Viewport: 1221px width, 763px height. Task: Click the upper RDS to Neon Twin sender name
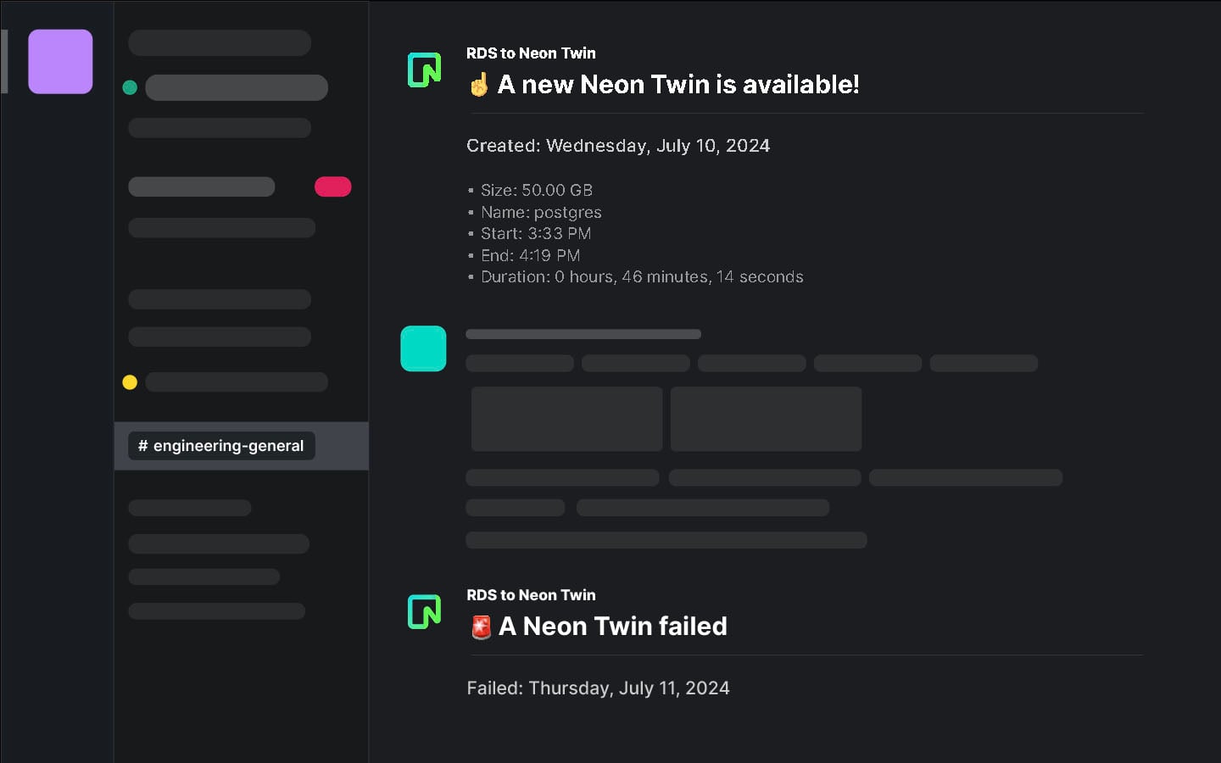531,53
